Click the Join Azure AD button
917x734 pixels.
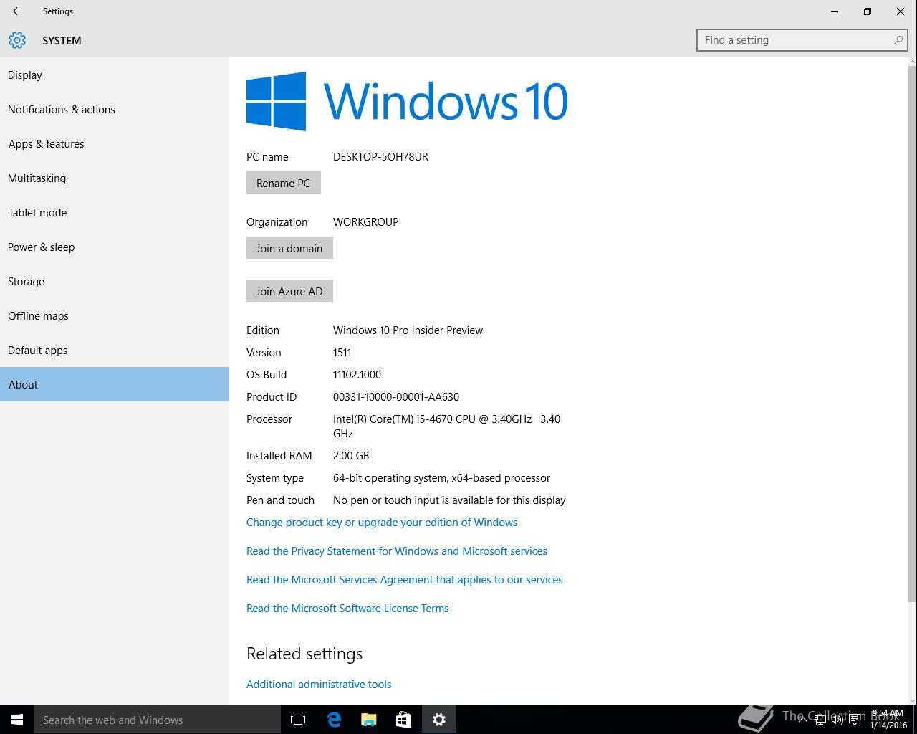click(x=289, y=291)
